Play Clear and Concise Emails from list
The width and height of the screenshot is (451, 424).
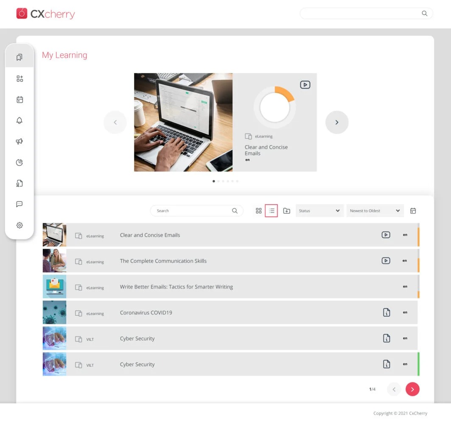click(386, 235)
